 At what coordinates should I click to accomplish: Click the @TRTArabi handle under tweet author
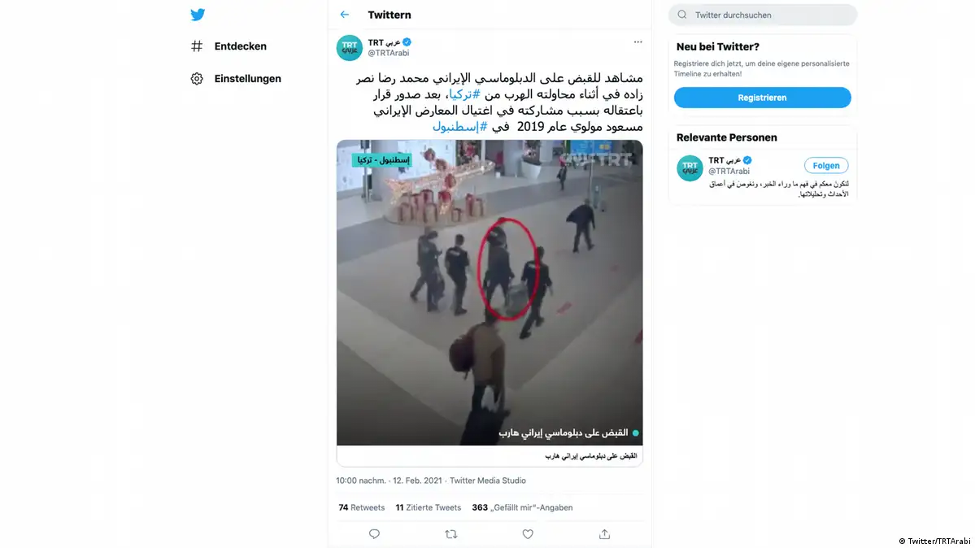(x=388, y=53)
